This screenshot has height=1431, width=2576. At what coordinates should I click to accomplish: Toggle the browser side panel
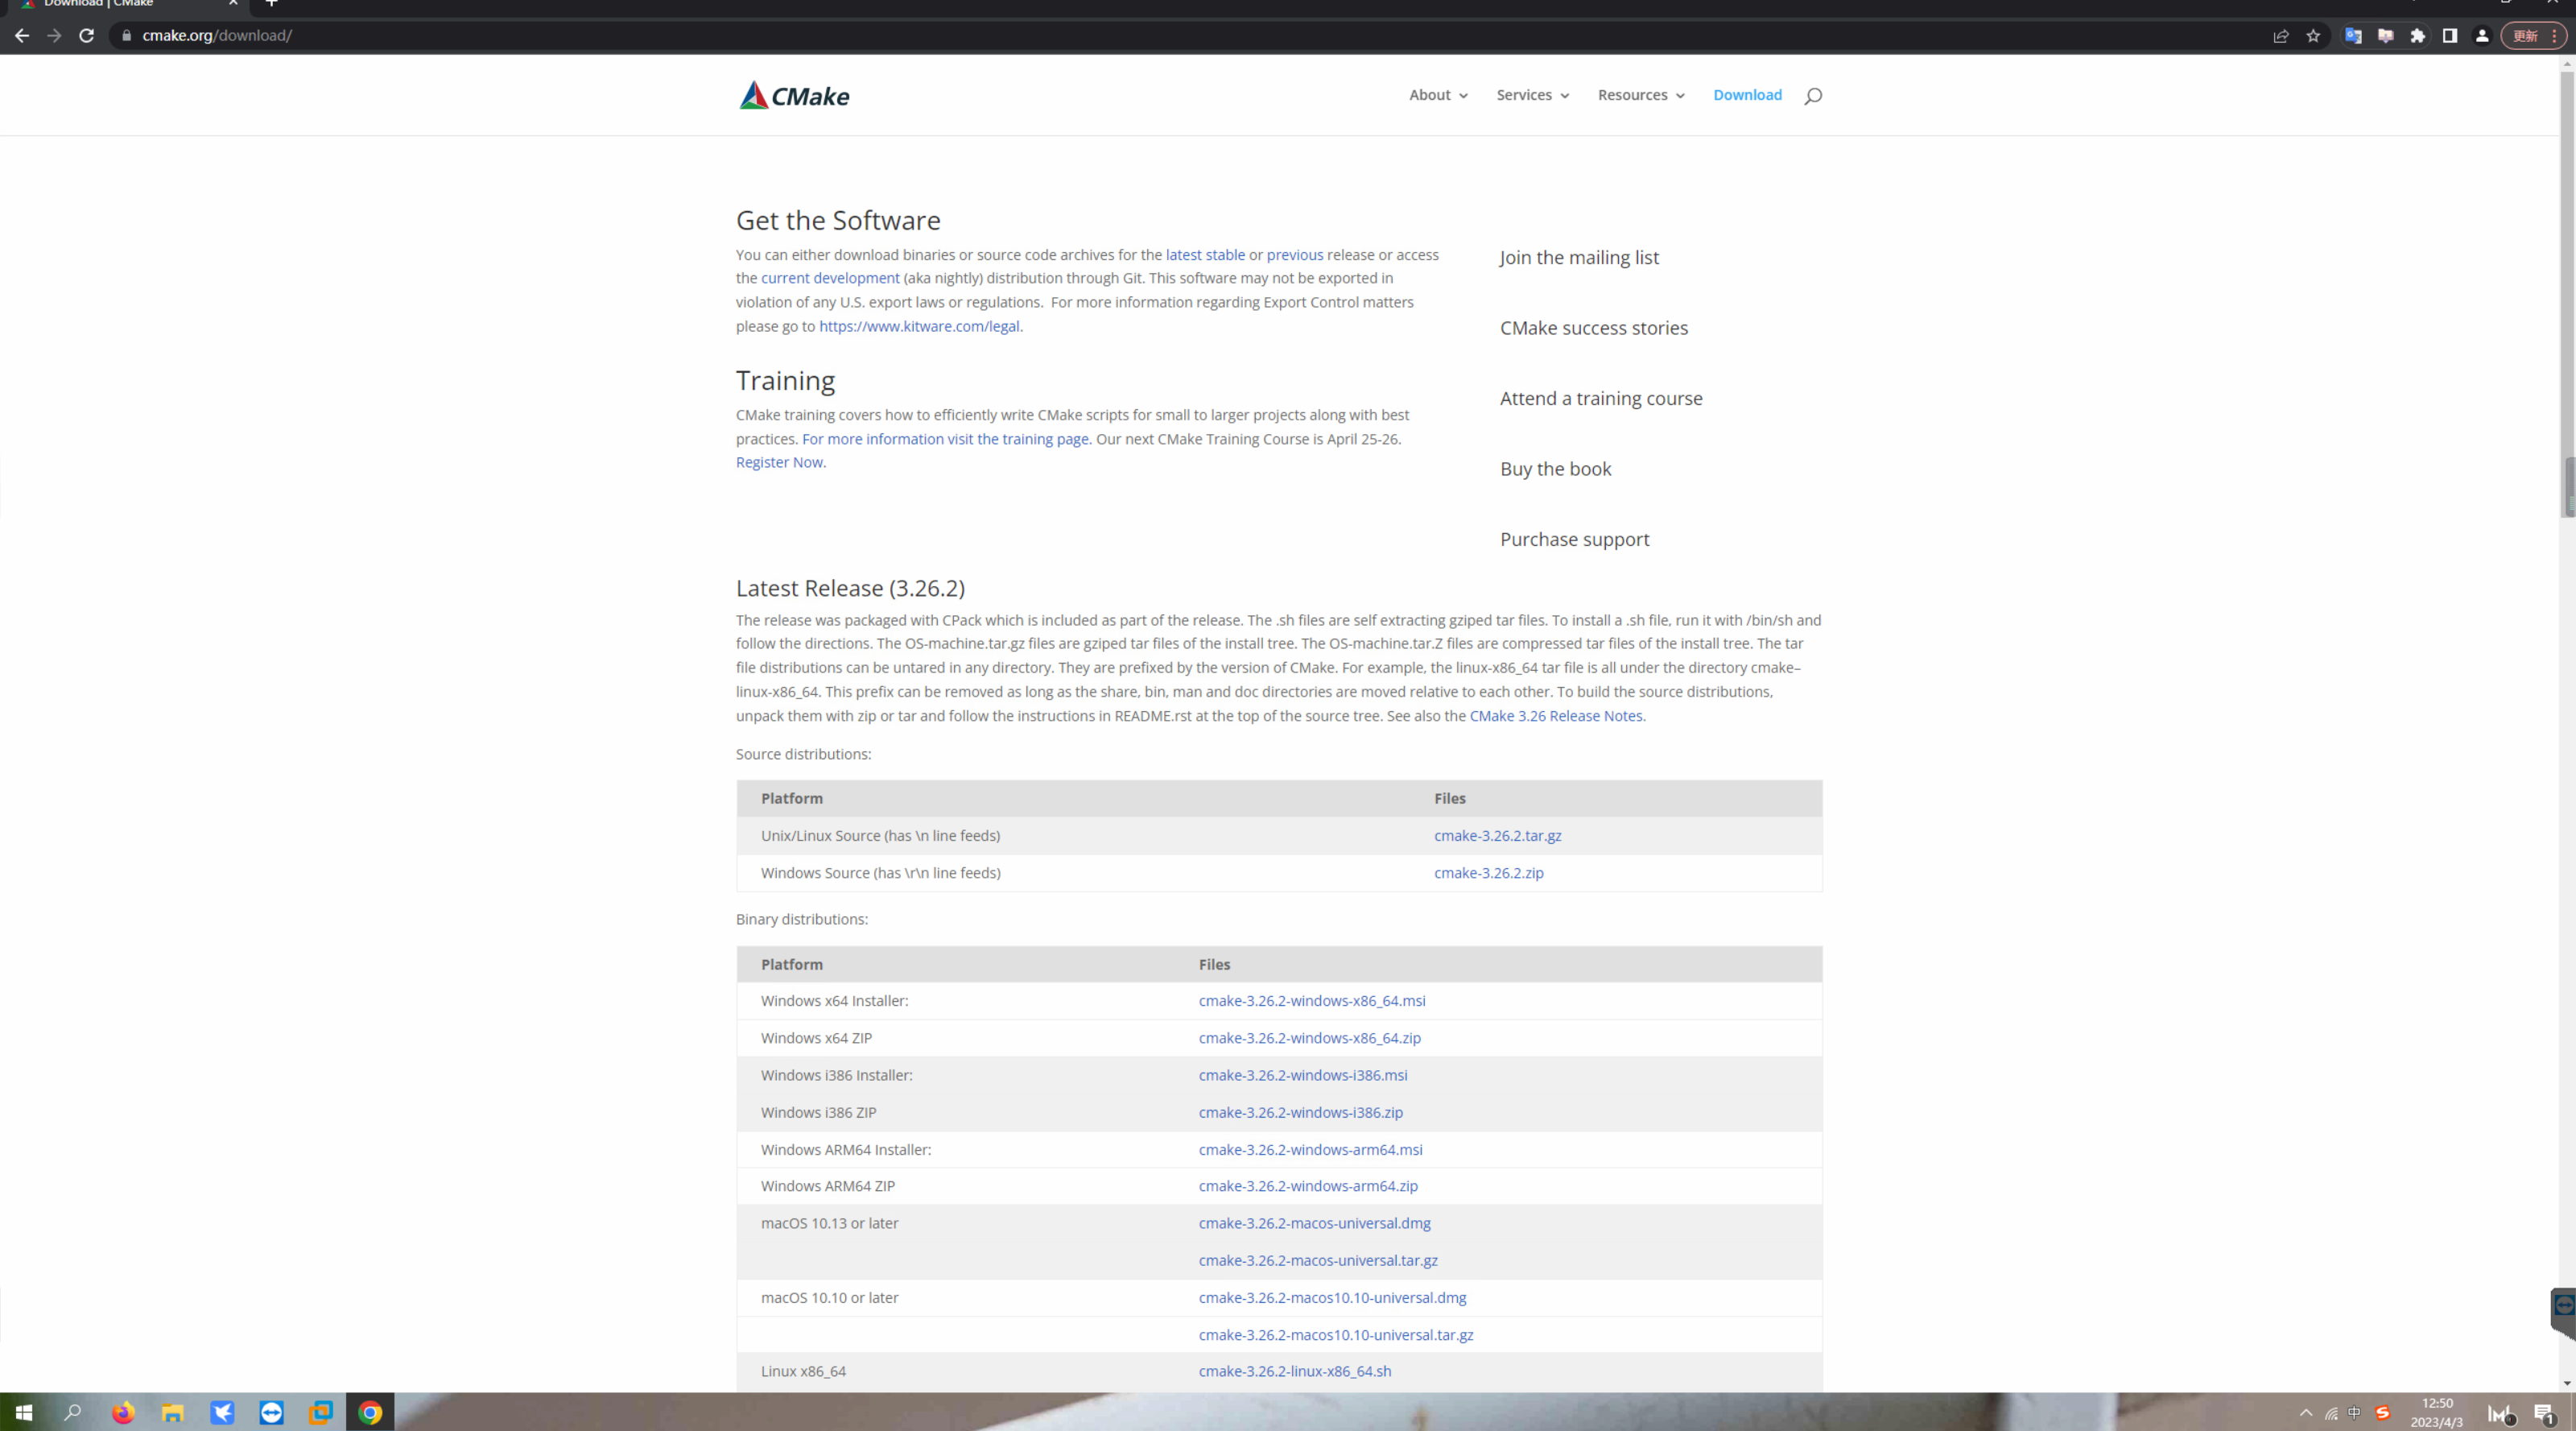click(x=2450, y=36)
